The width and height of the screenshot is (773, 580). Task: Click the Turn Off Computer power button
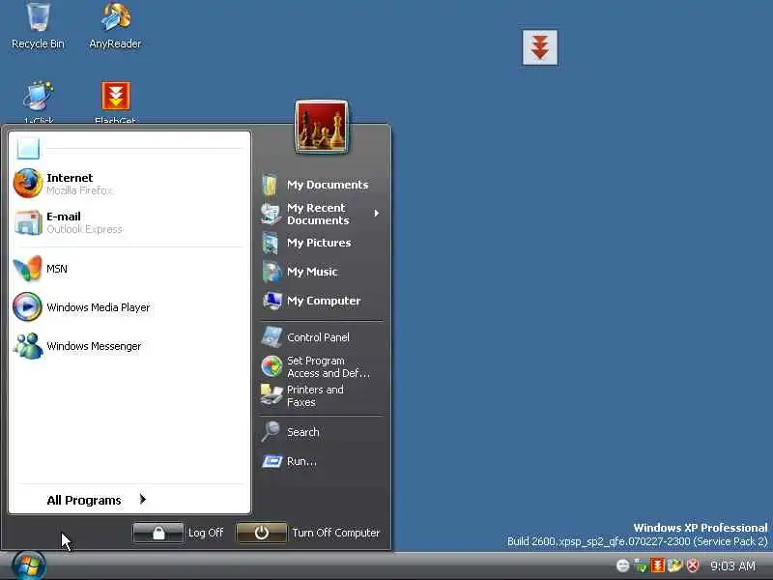pos(261,533)
